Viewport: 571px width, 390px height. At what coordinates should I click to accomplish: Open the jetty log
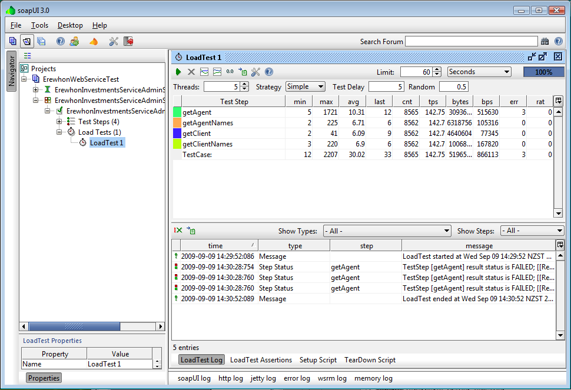coord(263,378)
